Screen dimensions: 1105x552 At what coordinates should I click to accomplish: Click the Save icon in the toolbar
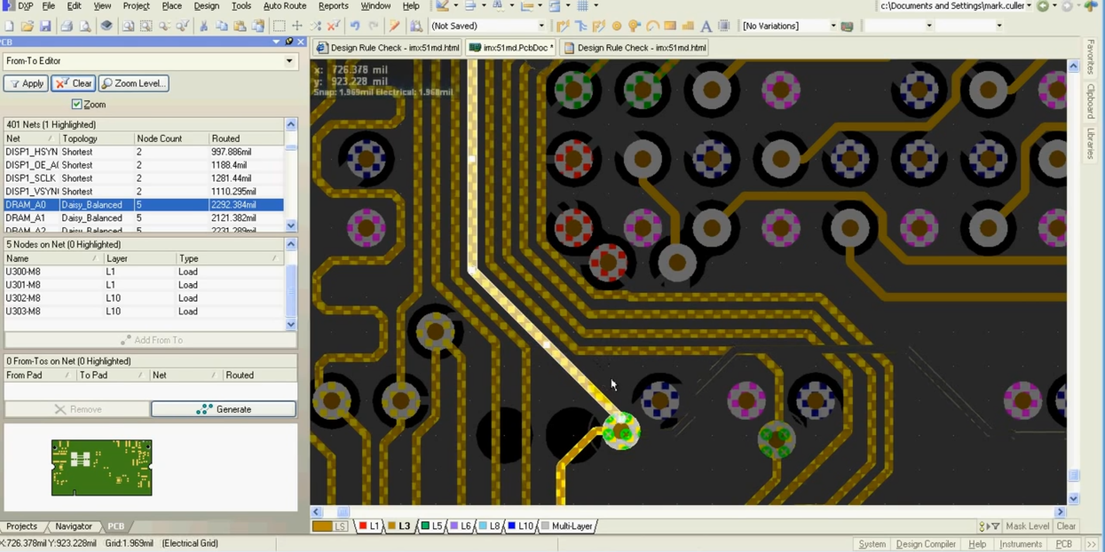(45, 26)
